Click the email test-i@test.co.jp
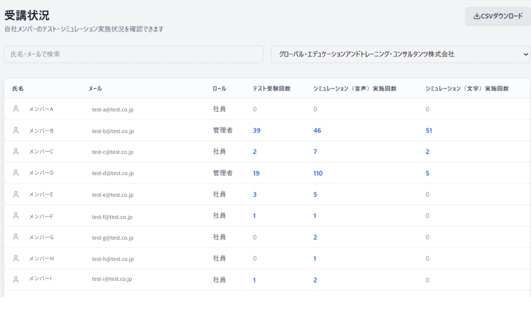Viewport: 531px width, 325px height. pyautogui.click(x=112, y=279)
